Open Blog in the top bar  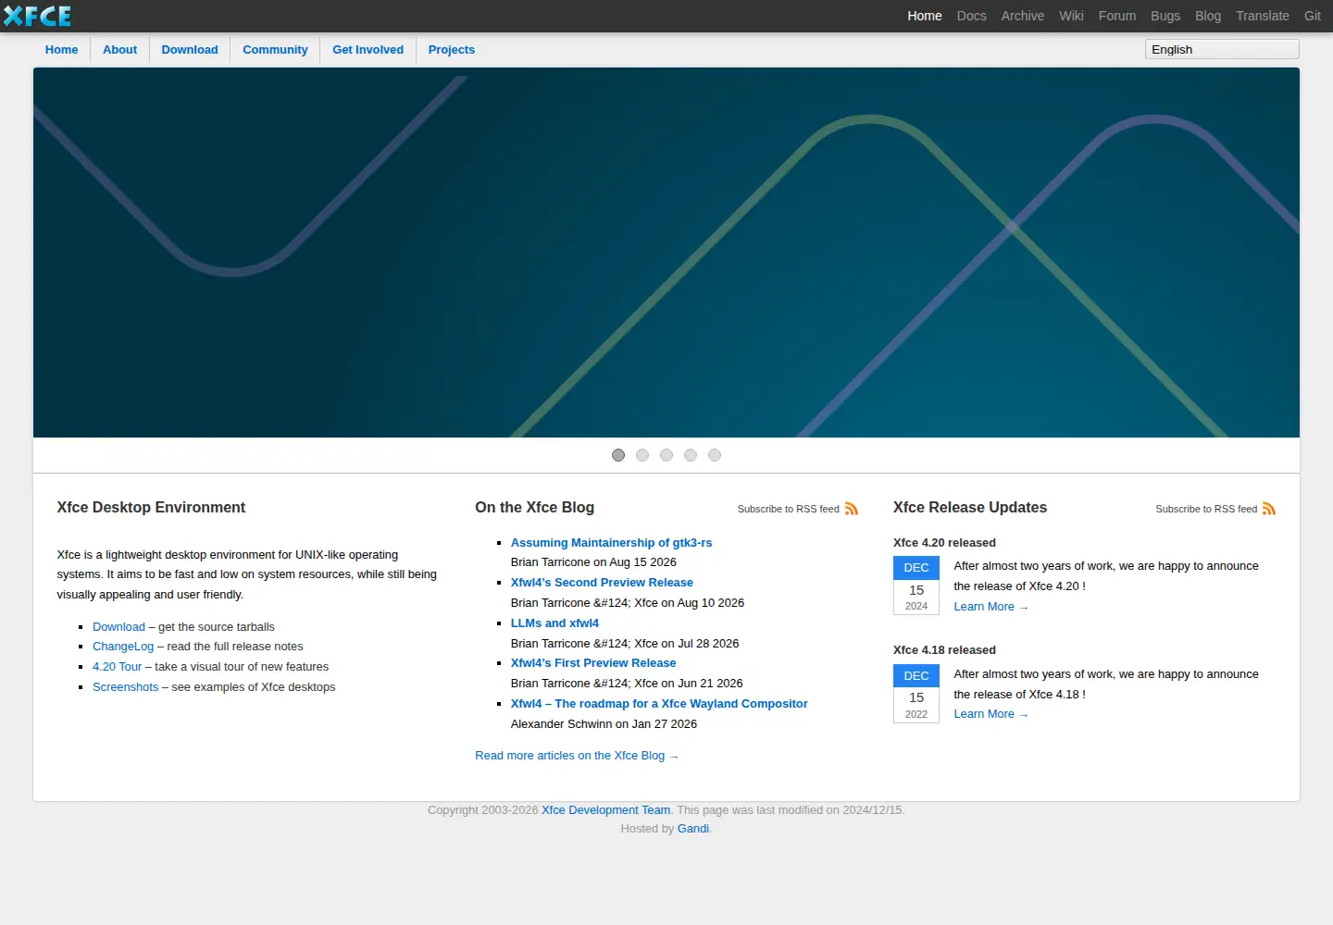1208,16
